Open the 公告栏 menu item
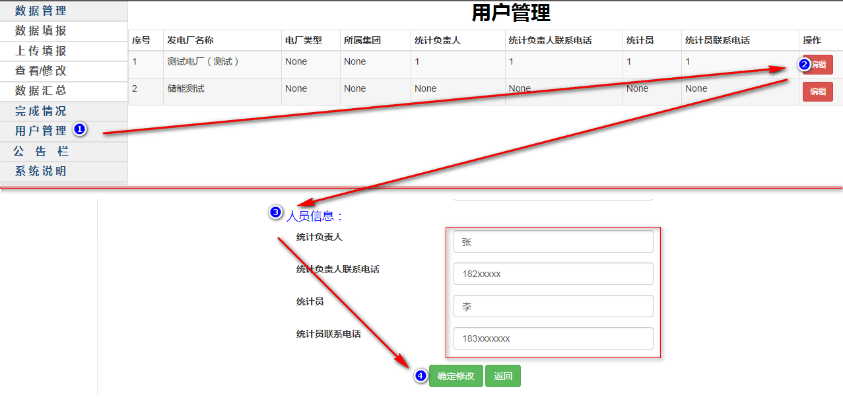This screenshot has width=843, height=401. [x=41, y=151]
